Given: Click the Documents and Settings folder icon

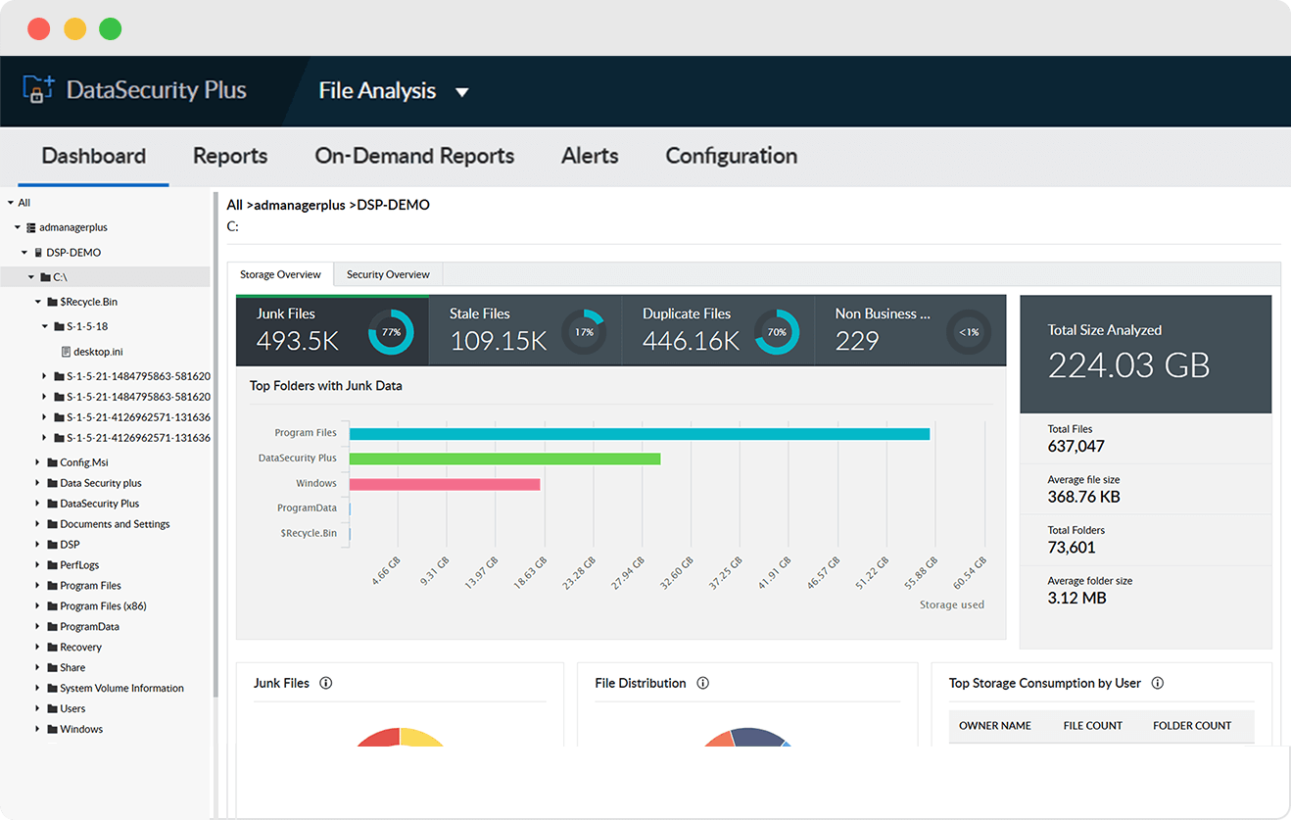Looking at the screenshot, I should 52,524.
